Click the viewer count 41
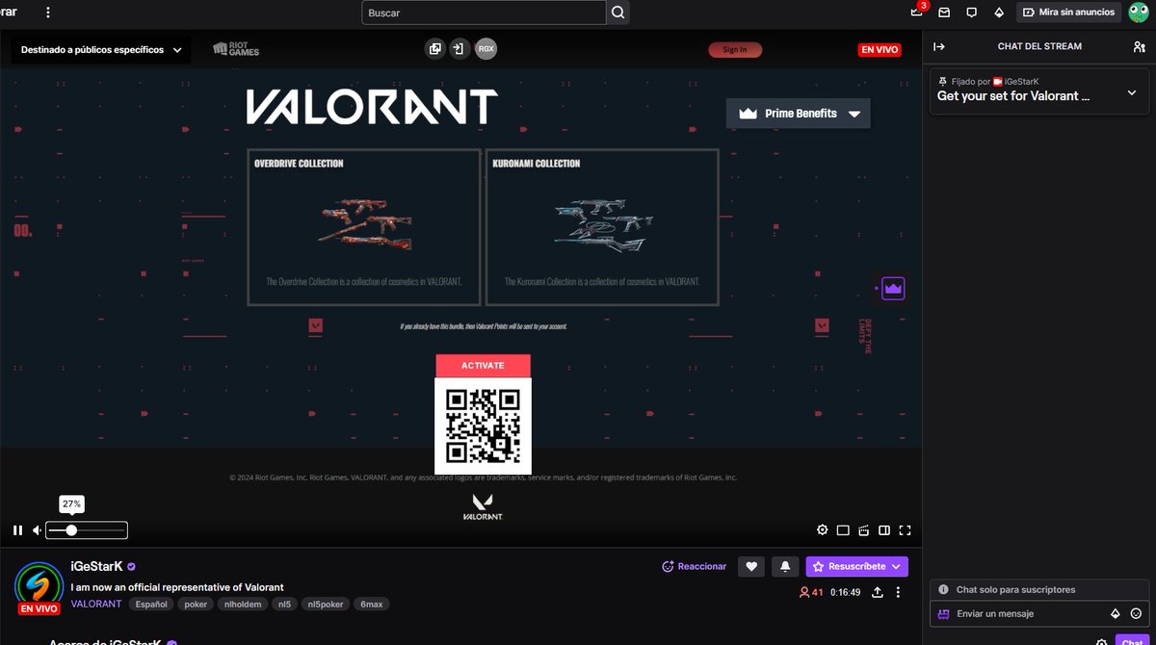The width and height of the screenshot is (1156, 645). coord(811,592)
